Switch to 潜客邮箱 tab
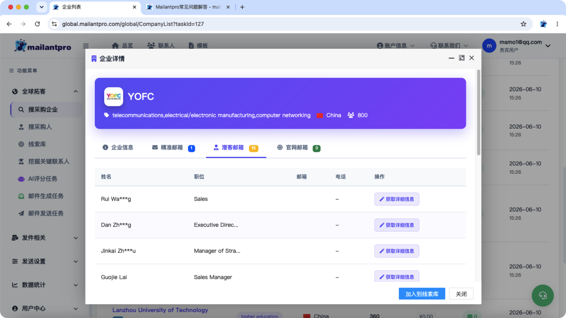Viewport: 566px width, 318px height. 236,148
